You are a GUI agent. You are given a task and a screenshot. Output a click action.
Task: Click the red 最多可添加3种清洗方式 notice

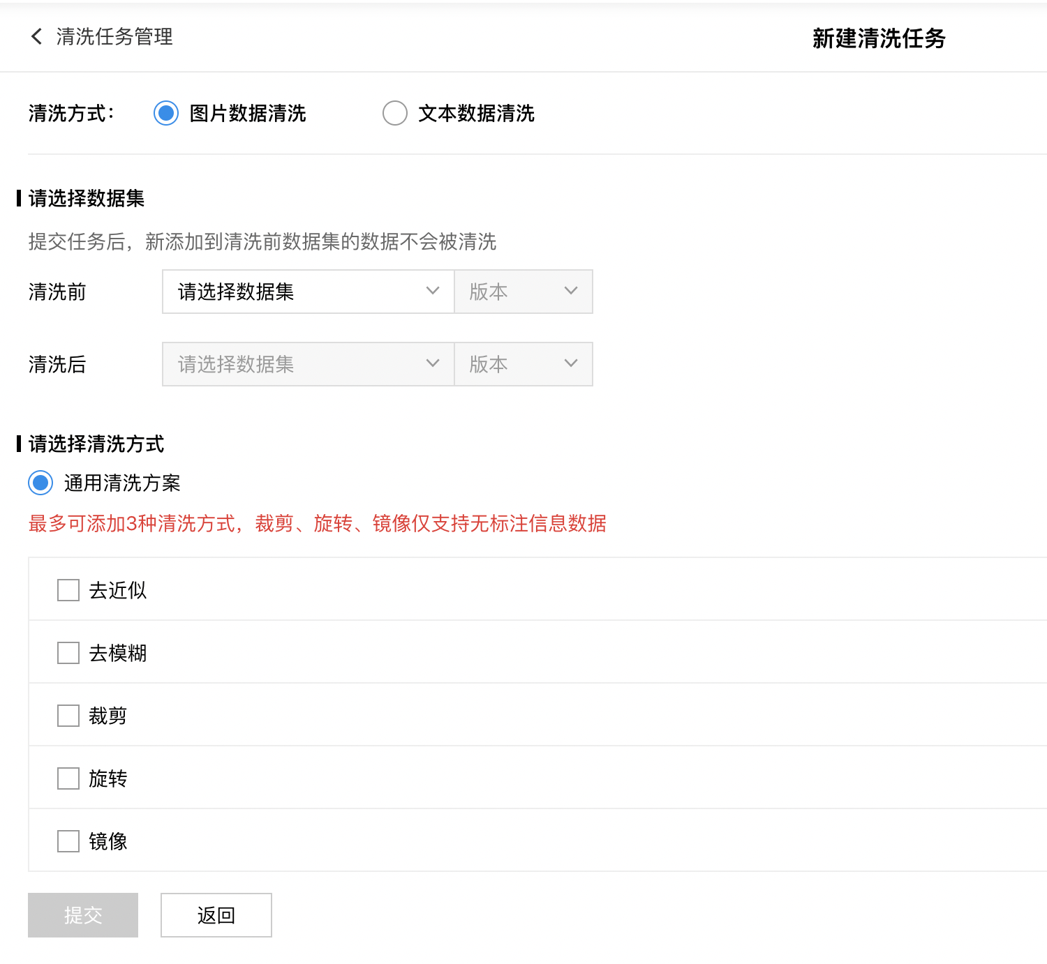[x=318, y=523]
